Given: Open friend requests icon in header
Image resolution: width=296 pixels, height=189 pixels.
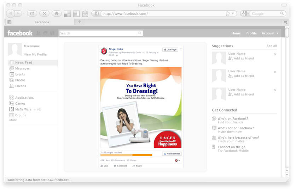Looking at the screenshot, I should click(38, 33).
